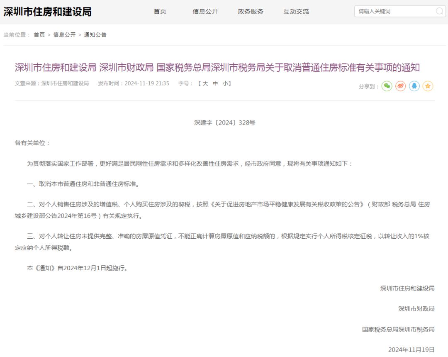448x357 pixels.
Task: Share article to Qzone star icon
Action: 428,86
